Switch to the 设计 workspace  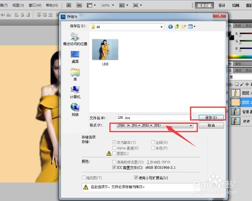coord(222,5)
